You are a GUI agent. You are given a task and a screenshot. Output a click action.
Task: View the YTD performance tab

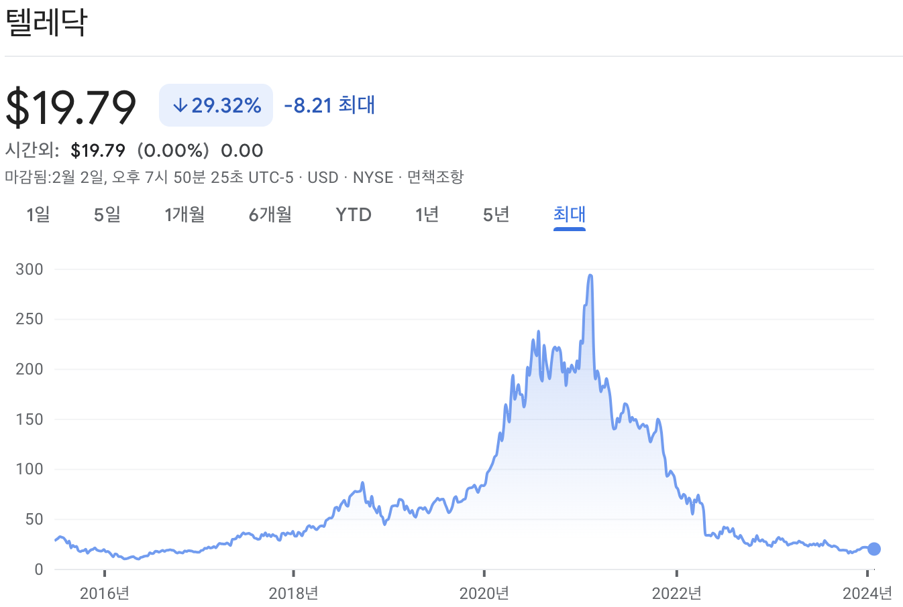[353, 214]
